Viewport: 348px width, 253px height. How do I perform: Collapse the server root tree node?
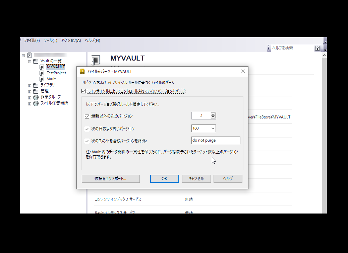click(23, 56)
